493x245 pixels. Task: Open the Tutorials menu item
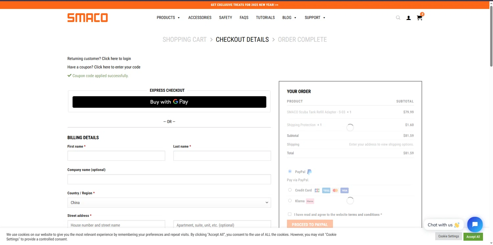265,18
